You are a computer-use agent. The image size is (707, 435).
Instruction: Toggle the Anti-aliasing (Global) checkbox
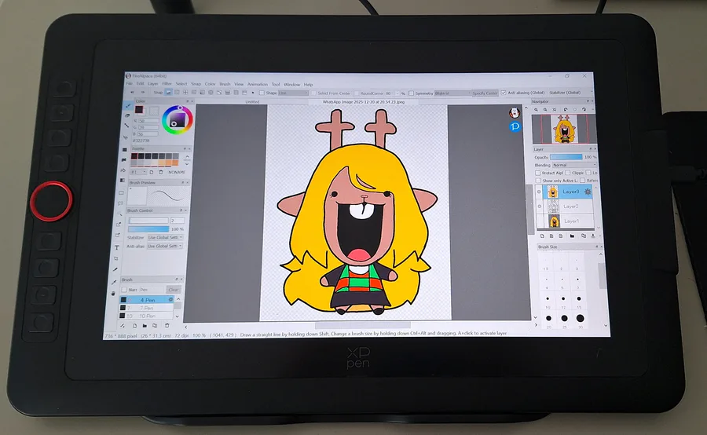pos(504,93)
